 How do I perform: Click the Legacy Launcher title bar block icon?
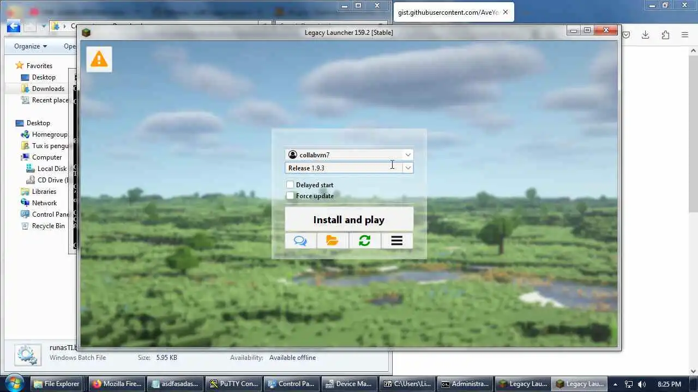(86, 33)
